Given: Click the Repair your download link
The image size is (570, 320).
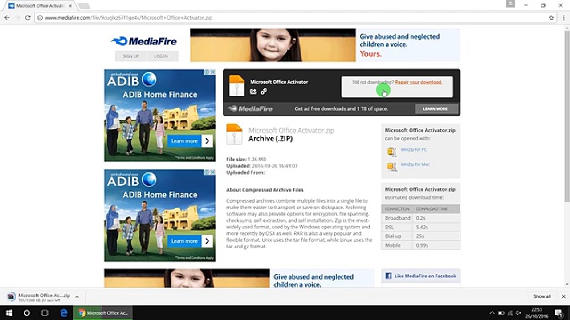Looking at the screenshot, I should point(418,82).
